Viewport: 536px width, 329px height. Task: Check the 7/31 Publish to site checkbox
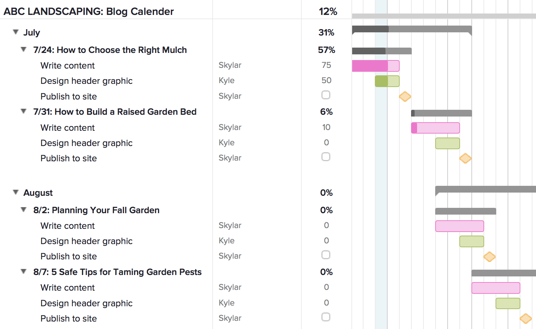point(326,157)
